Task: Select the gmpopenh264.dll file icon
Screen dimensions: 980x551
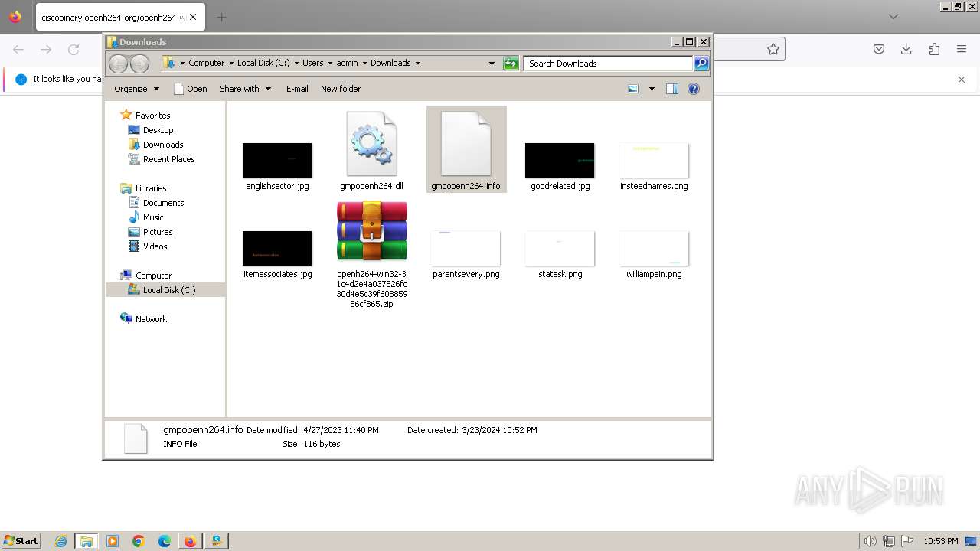Action: click(x=372, y=144)
